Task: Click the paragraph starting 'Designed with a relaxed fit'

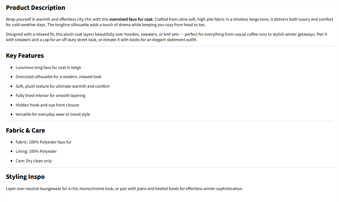Action: pos(166,37)
